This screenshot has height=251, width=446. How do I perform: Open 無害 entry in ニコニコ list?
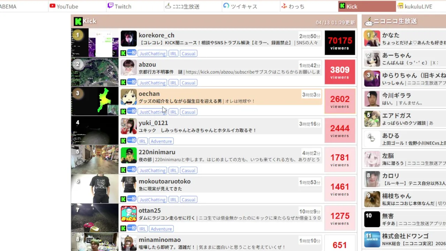(405, 219)
